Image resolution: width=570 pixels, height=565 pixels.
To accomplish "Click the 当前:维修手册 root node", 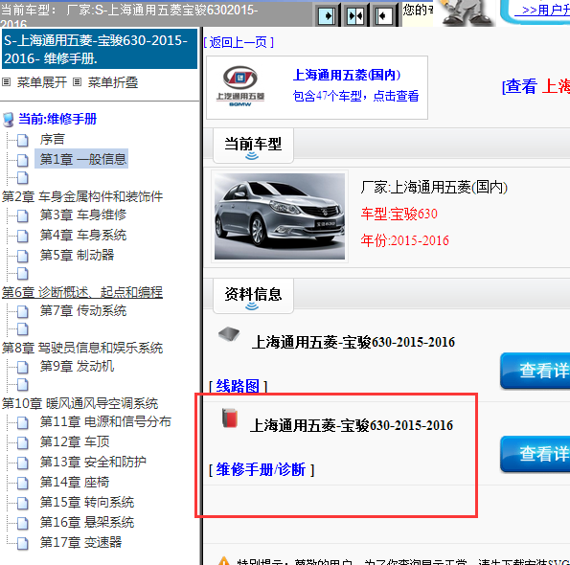I will (57, 119).
